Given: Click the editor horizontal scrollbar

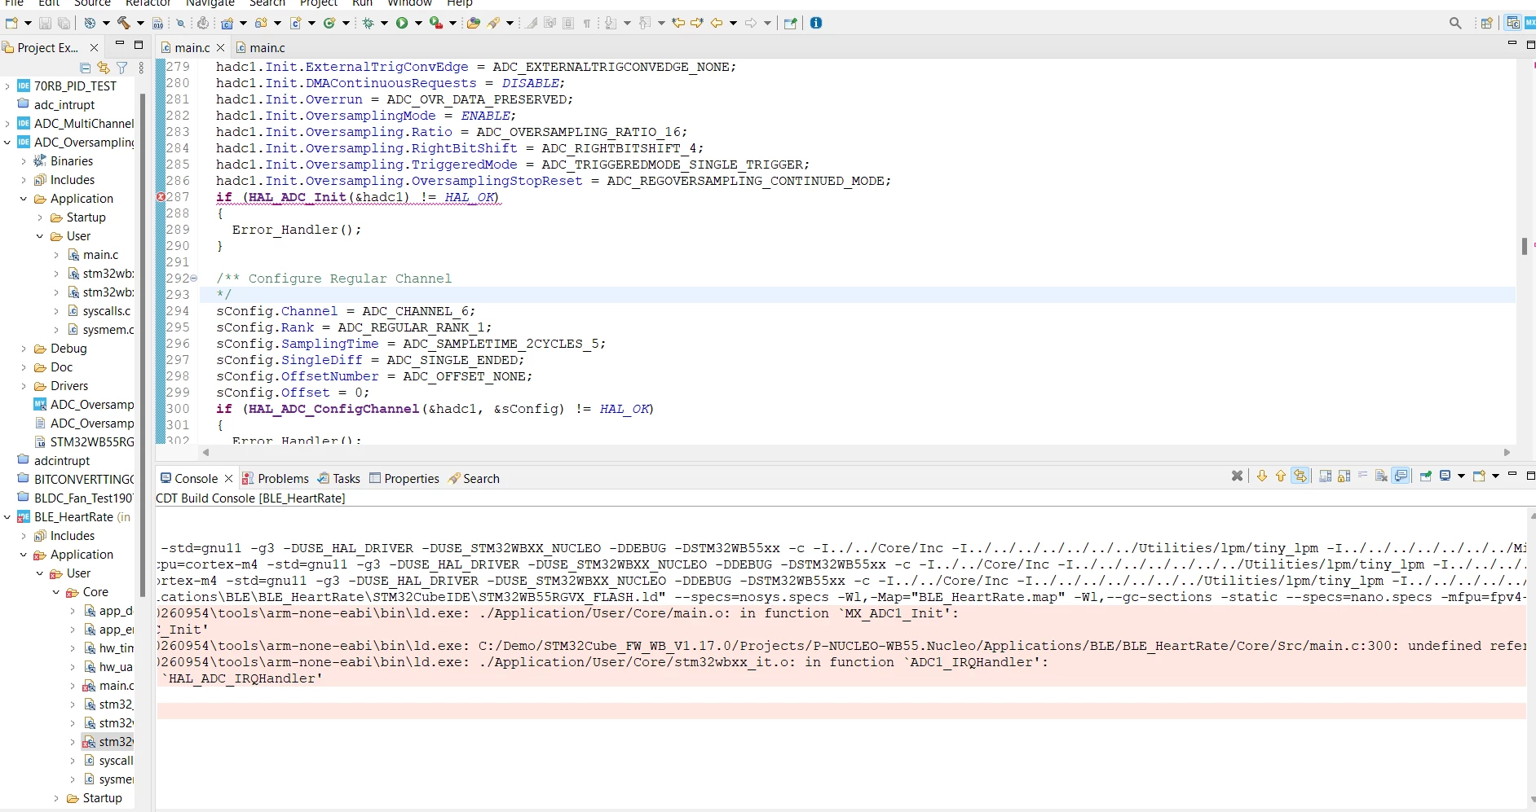Looking at the screenshot, I should coord(856,452).
